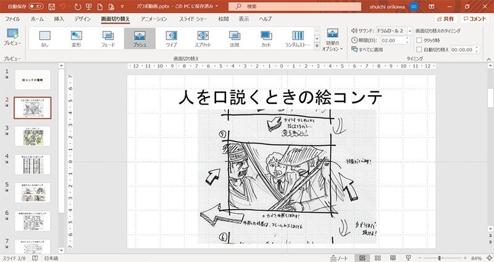This screenshot has height=262, width=494.
Task: Switch to Normal view icon
Action: tap(362, 258)
